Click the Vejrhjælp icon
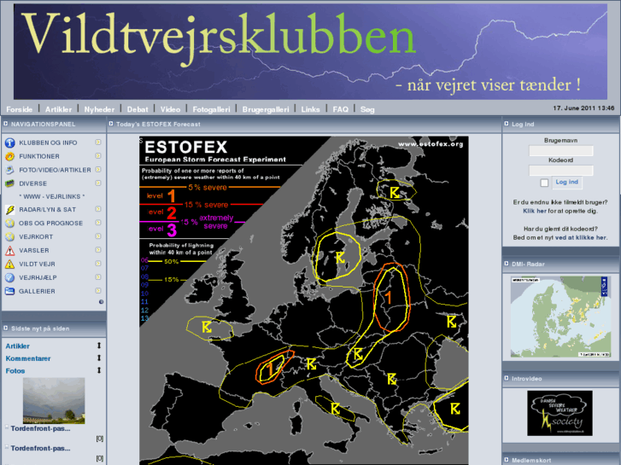The width and height of the screenshot is (621, 465). click(10, 277)
